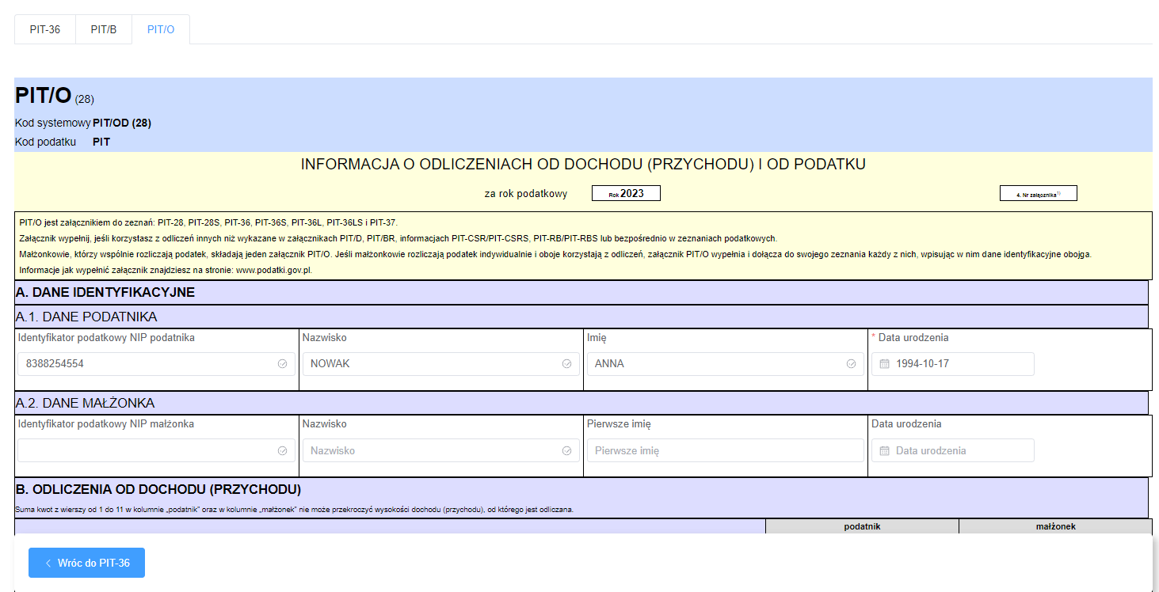
Task: Click the Wróć do PIT-36 button
Action: coord(86,563)
